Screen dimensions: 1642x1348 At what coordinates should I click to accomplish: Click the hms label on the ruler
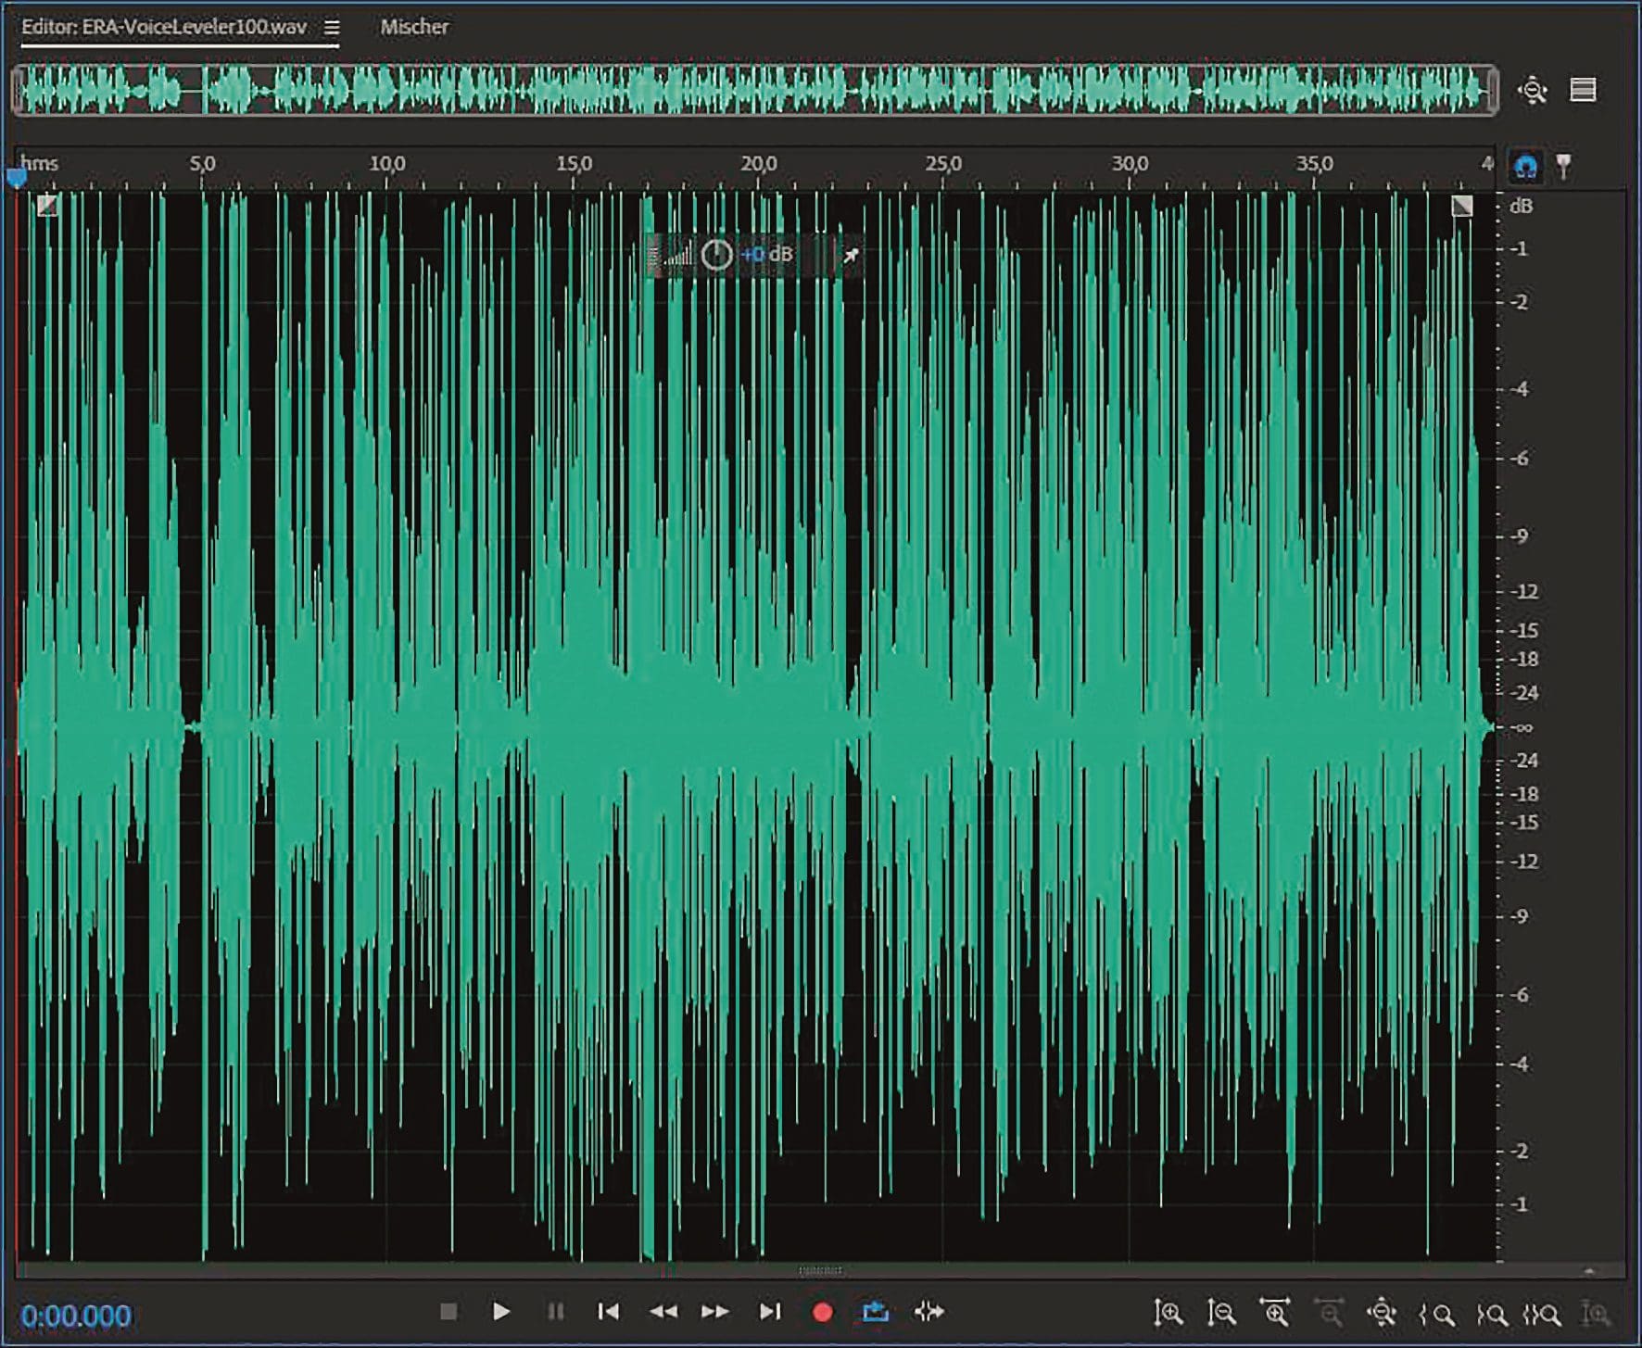click(x=39, y=164)
